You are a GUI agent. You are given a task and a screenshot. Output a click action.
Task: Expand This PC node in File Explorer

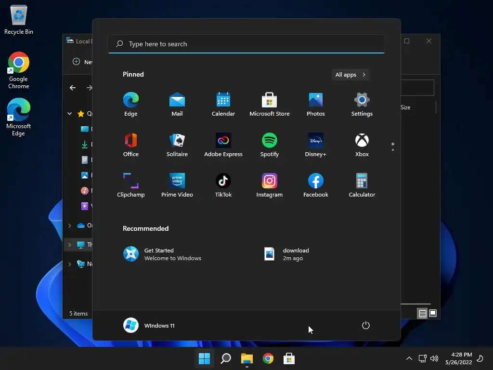pyautogui.click(x=69, y=245)
